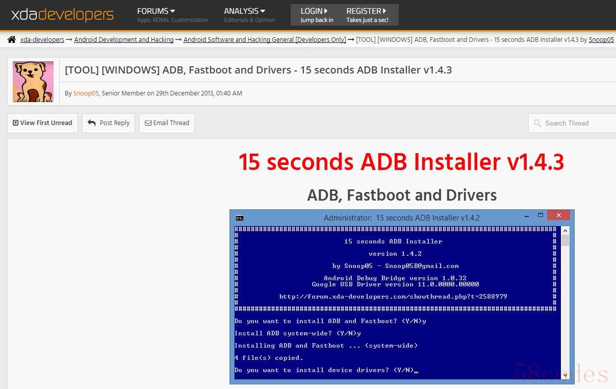Click the red 15 seconds ADB Installer v1.4.3 heading

pyautogui.click(x=401, y=162)
